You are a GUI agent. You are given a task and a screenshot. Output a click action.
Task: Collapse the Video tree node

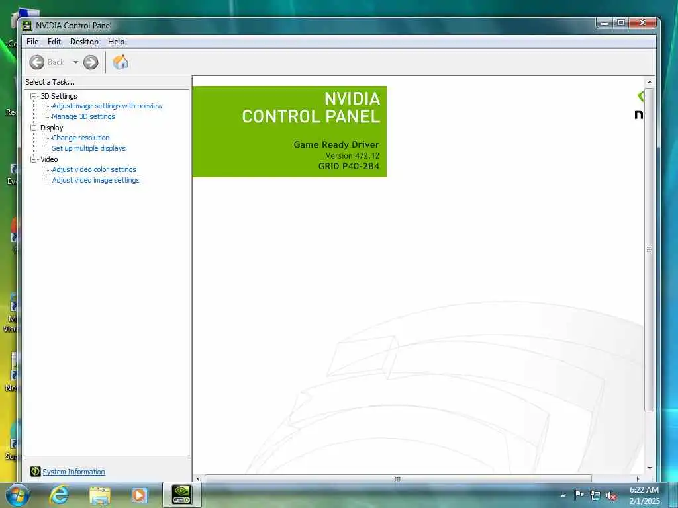[x=33, y=159]
